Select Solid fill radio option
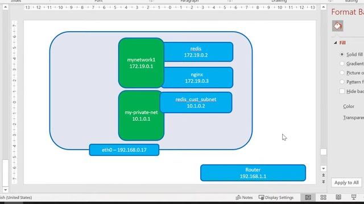The height and width of the screenshot is (204, 364). pyautogui.click(x=342, y=54)
